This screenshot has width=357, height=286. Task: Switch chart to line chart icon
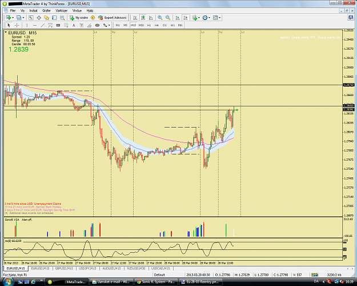[x=151, y=18]
